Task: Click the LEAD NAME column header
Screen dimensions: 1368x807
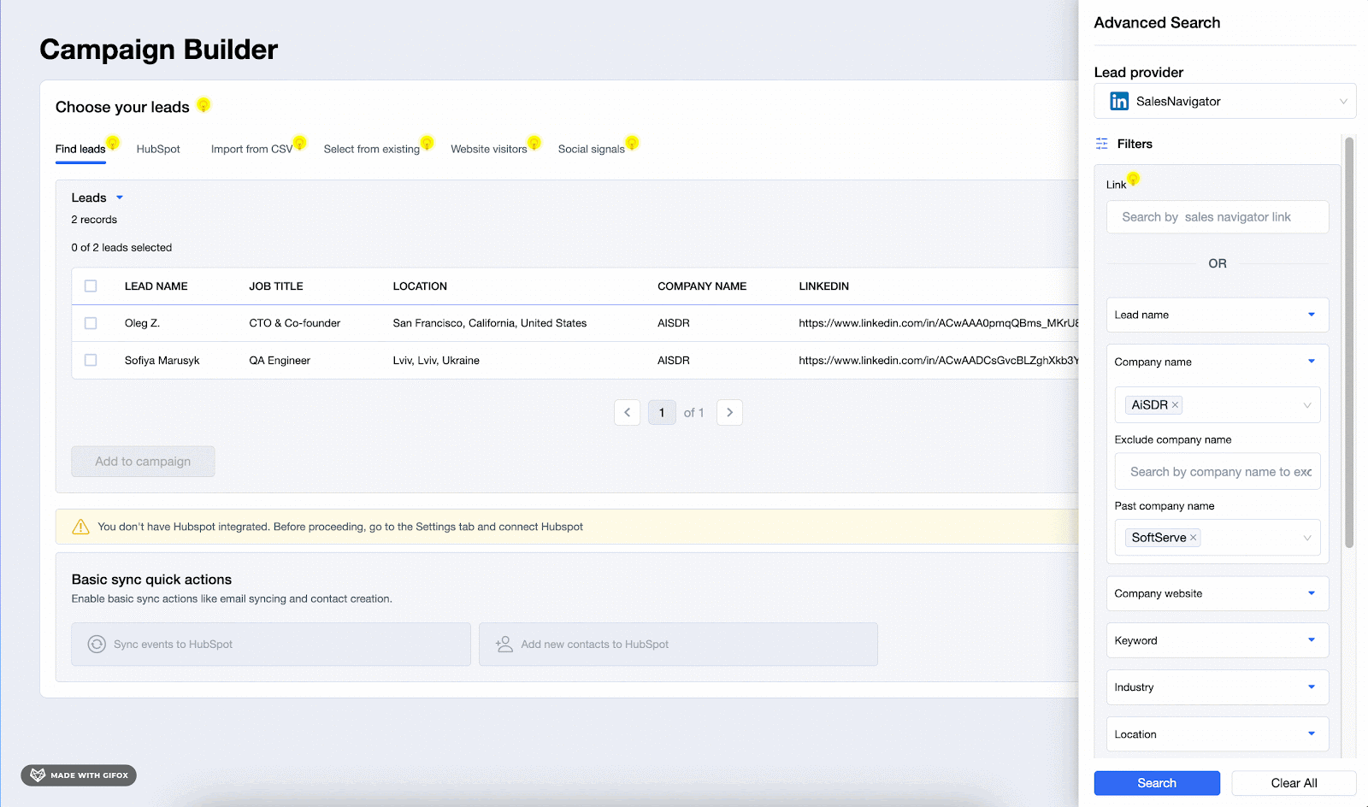Action: click(x=156, y=286)
